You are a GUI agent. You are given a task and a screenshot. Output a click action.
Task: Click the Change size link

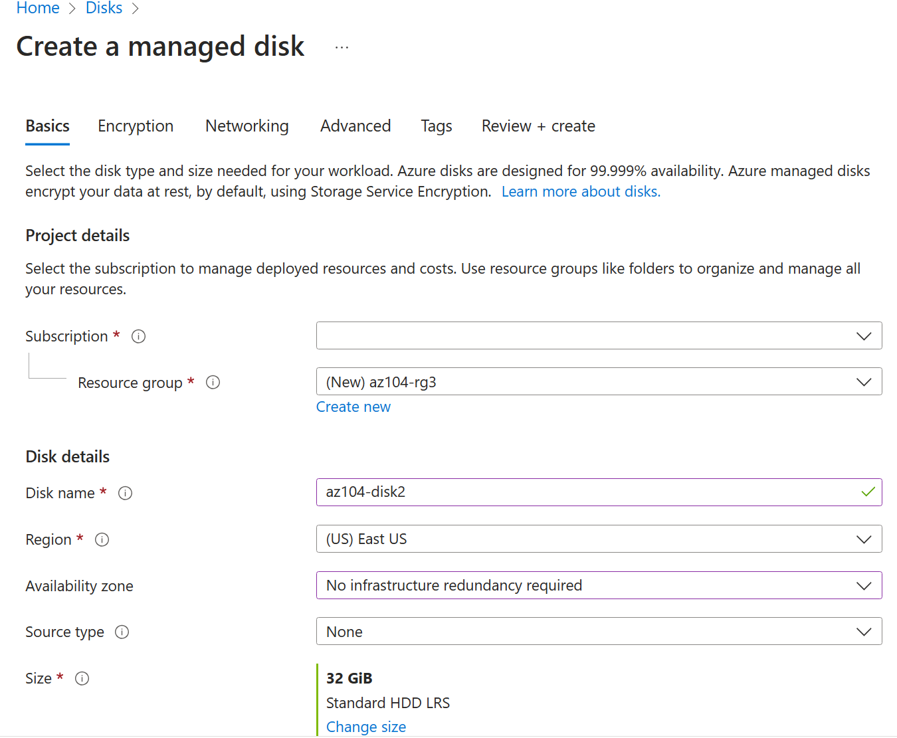click(365, 727)
